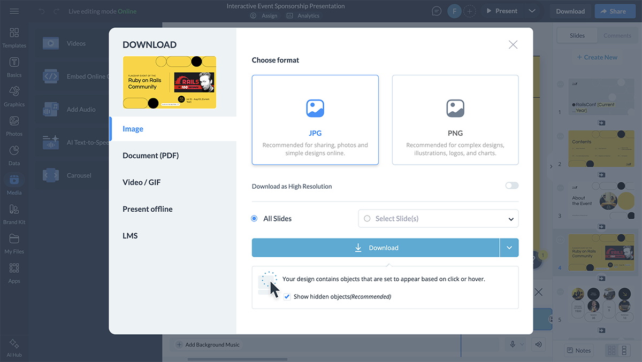Click the presentation title text
The height and width of the screenshot is (362, 642).
pos(286,6)
